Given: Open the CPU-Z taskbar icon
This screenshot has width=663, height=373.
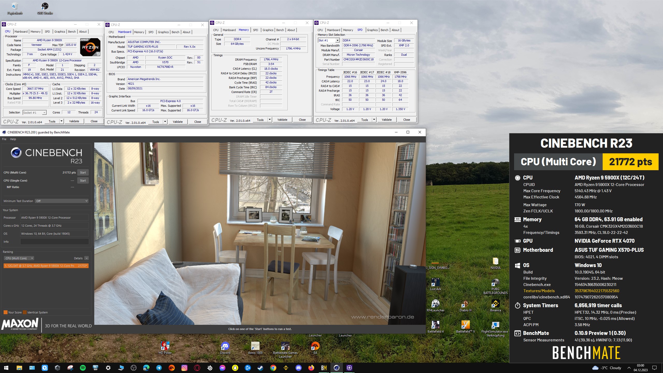Looking at the screenshot, I should tap(349, 368).
